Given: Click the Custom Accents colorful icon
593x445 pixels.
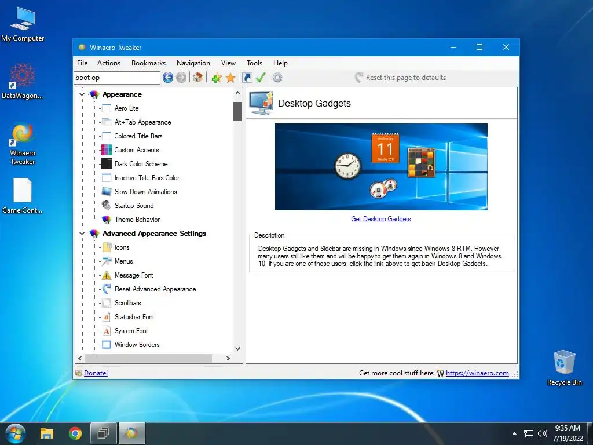Looking at the screenshot, I should coord(107,150).
